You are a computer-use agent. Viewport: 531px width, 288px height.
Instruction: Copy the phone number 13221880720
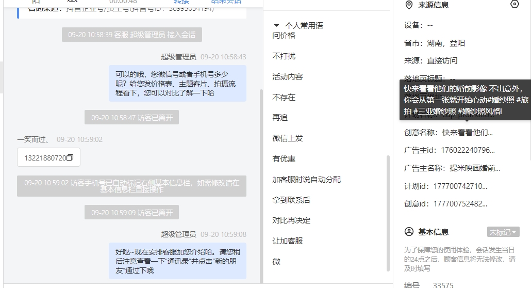pos(70,158)
